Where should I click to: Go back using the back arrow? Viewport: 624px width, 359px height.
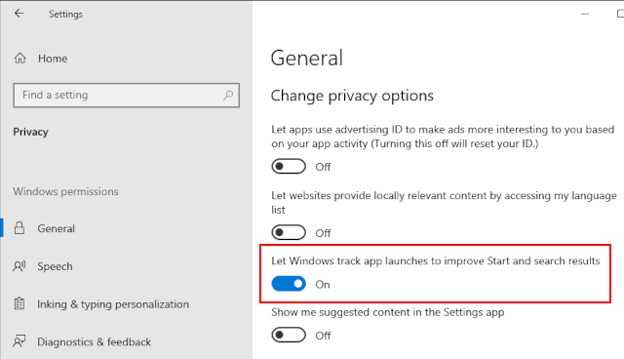[x=19, y=14]
